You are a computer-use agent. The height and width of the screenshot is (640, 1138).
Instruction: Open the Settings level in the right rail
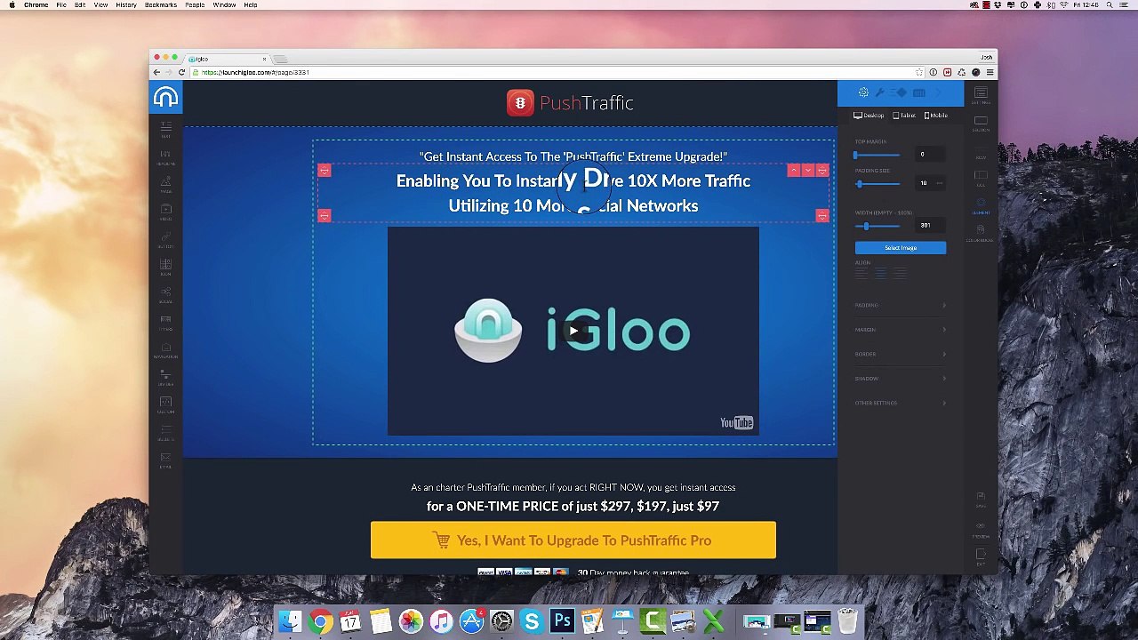(981, 95)
